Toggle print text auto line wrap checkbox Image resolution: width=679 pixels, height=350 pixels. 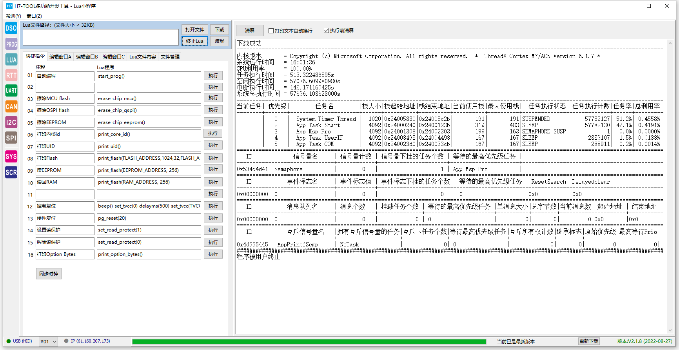pyautogui.click(x=271, y=31)
